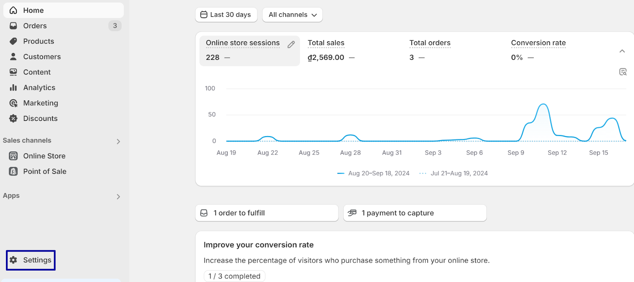Click the Sales channels heading label
The width and height of the screenshot is (634, 282).
point(27,140)
